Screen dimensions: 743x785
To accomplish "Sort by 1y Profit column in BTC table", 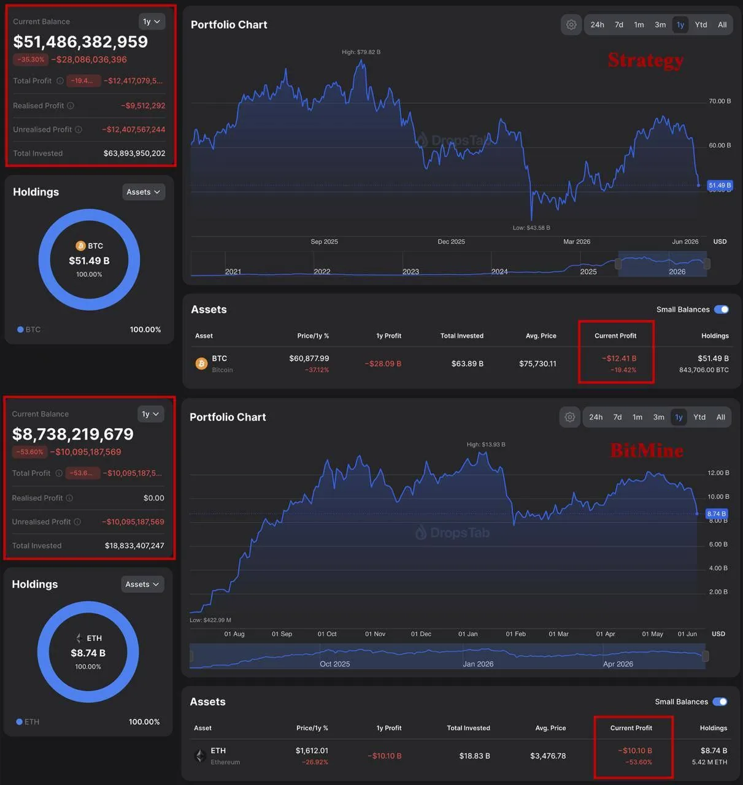I will click(388, 336).
